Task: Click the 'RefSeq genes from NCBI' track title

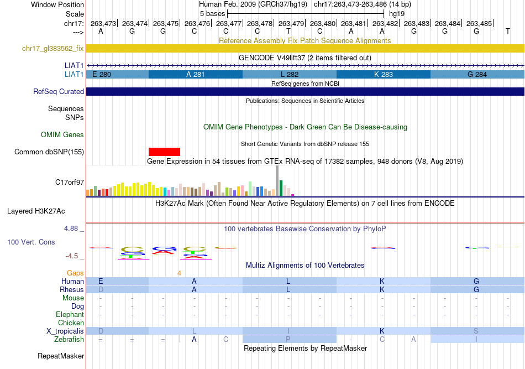Action: click(x=305, y=84)
